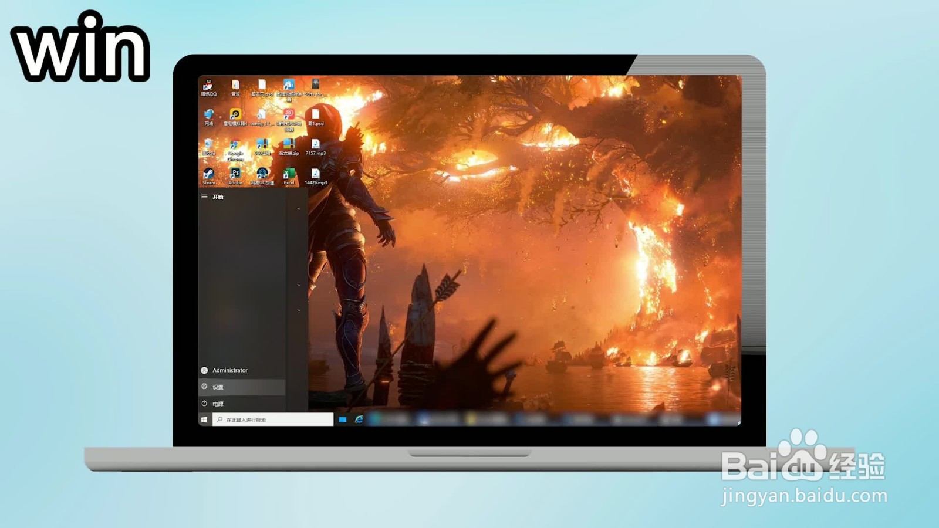
Task: Open the folder icon next to QQ
Action: pos(235,88)
